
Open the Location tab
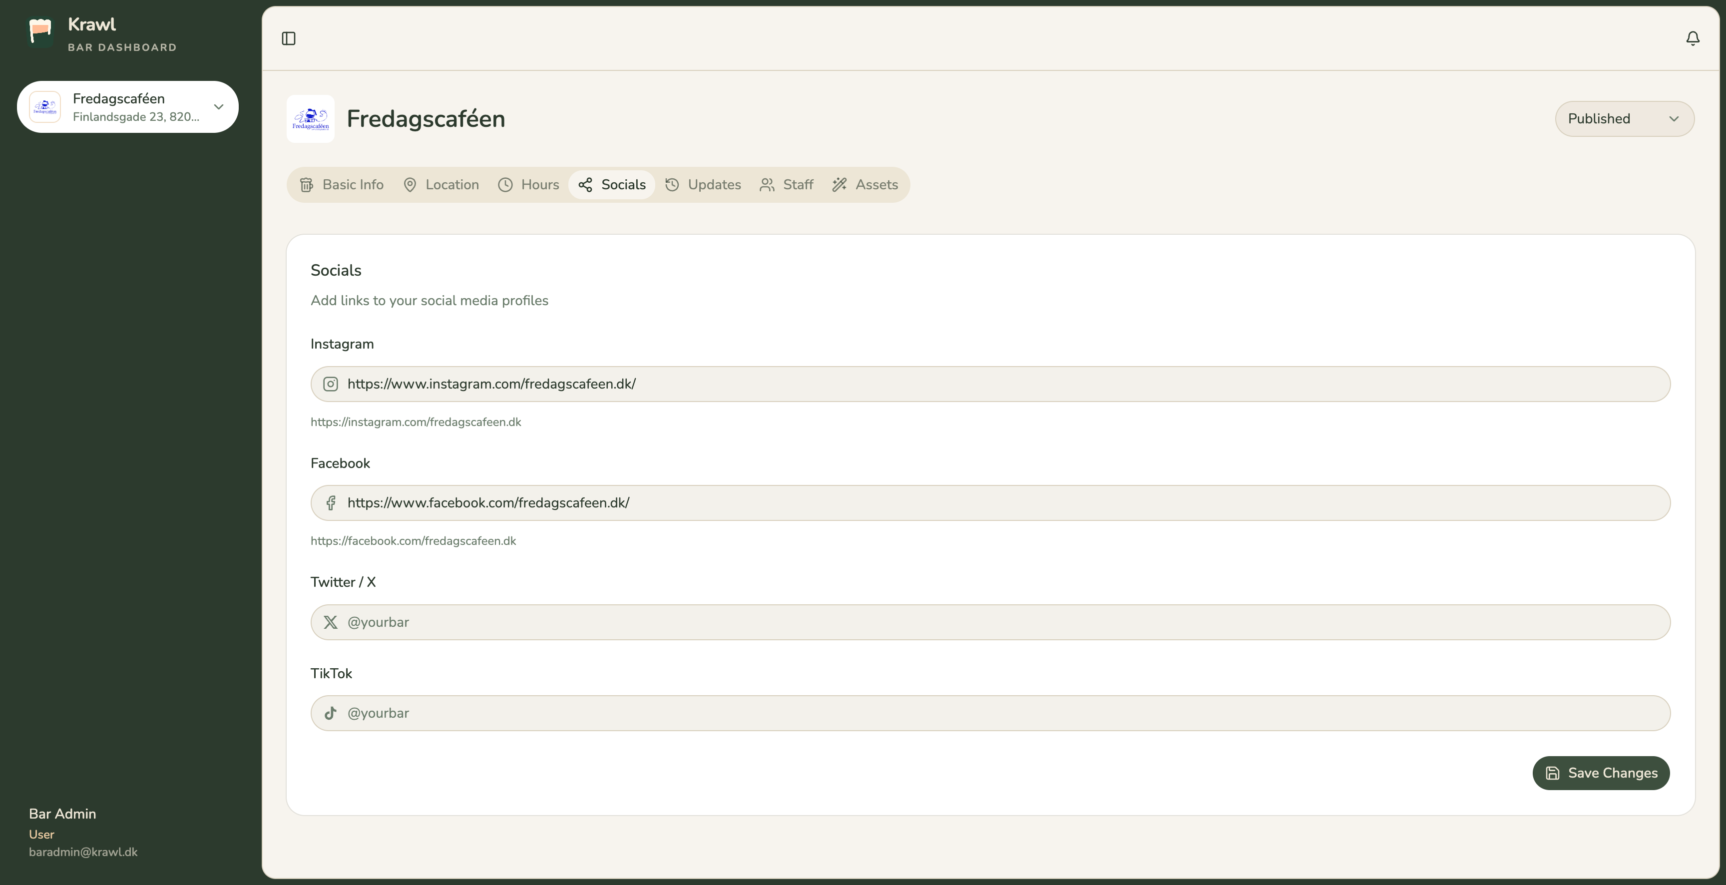441,185
